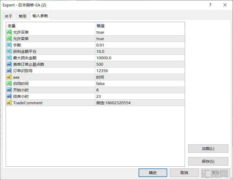Confirm settings with the 确定 button

tap(153, 173)
